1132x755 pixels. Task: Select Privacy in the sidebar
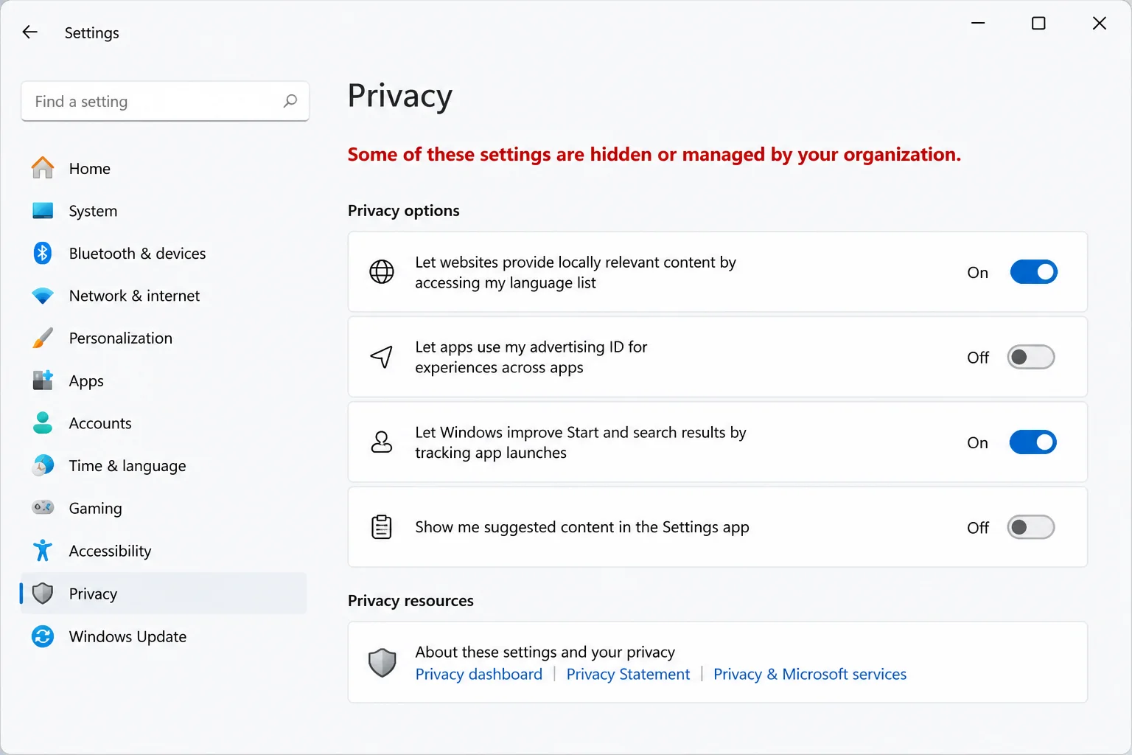click(x=164, y=594)
